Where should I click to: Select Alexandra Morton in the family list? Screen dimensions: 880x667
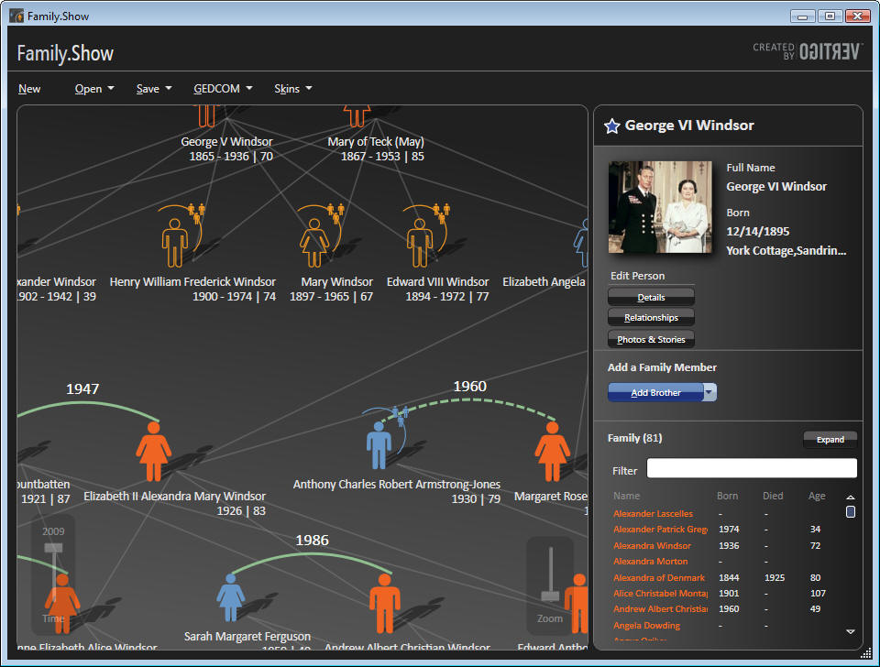point(651,561)
